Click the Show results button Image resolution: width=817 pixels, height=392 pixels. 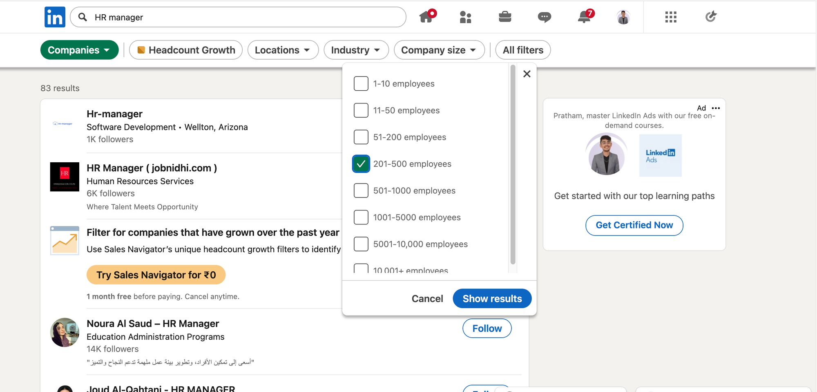pyautogui.click(x=492, y=299)
